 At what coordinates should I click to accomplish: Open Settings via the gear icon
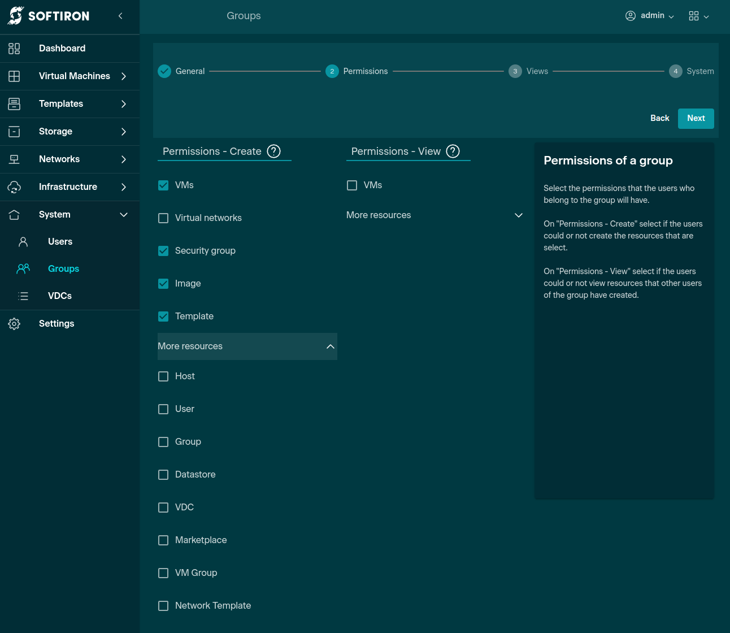[14, 324]
